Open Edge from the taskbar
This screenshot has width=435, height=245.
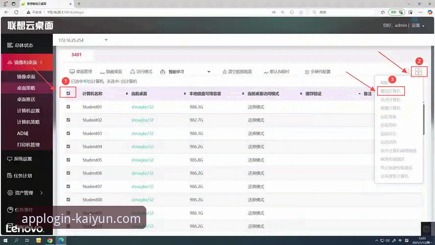61,241
